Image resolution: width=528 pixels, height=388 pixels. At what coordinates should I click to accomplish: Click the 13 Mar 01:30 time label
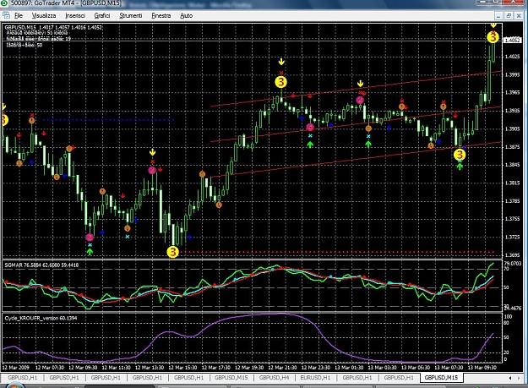click(x=349, y=367)
